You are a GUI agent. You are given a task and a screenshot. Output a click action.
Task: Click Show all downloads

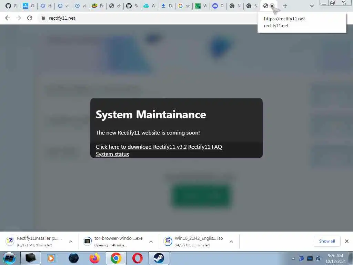click(x=327, y=241)
